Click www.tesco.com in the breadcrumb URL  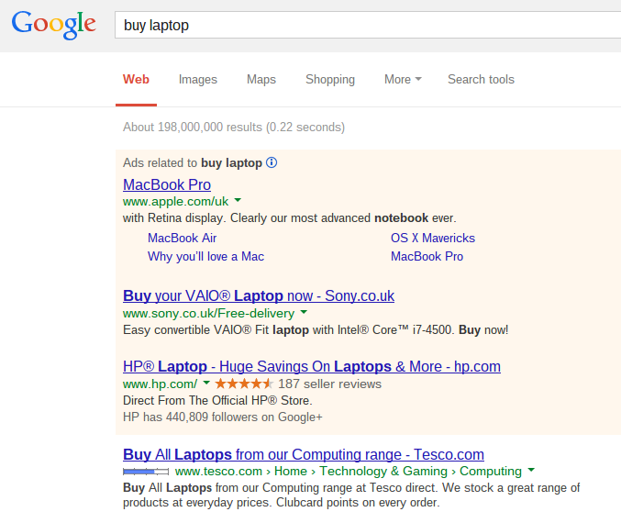click(218, 471)
